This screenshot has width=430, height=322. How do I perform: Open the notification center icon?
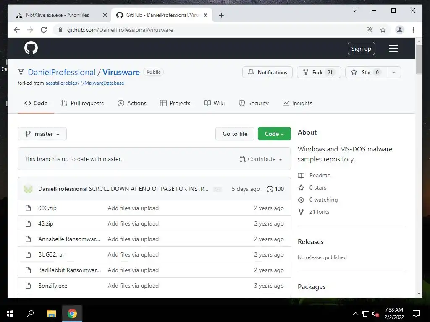pos(416,314)
